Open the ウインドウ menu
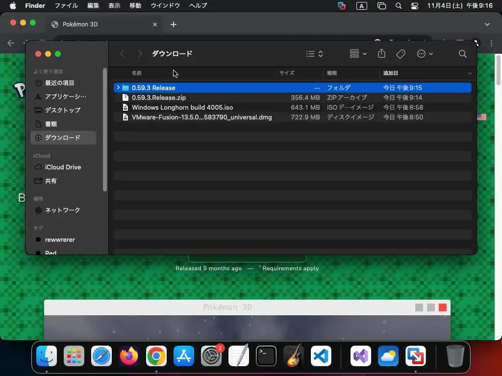 [x=165, y=6]
